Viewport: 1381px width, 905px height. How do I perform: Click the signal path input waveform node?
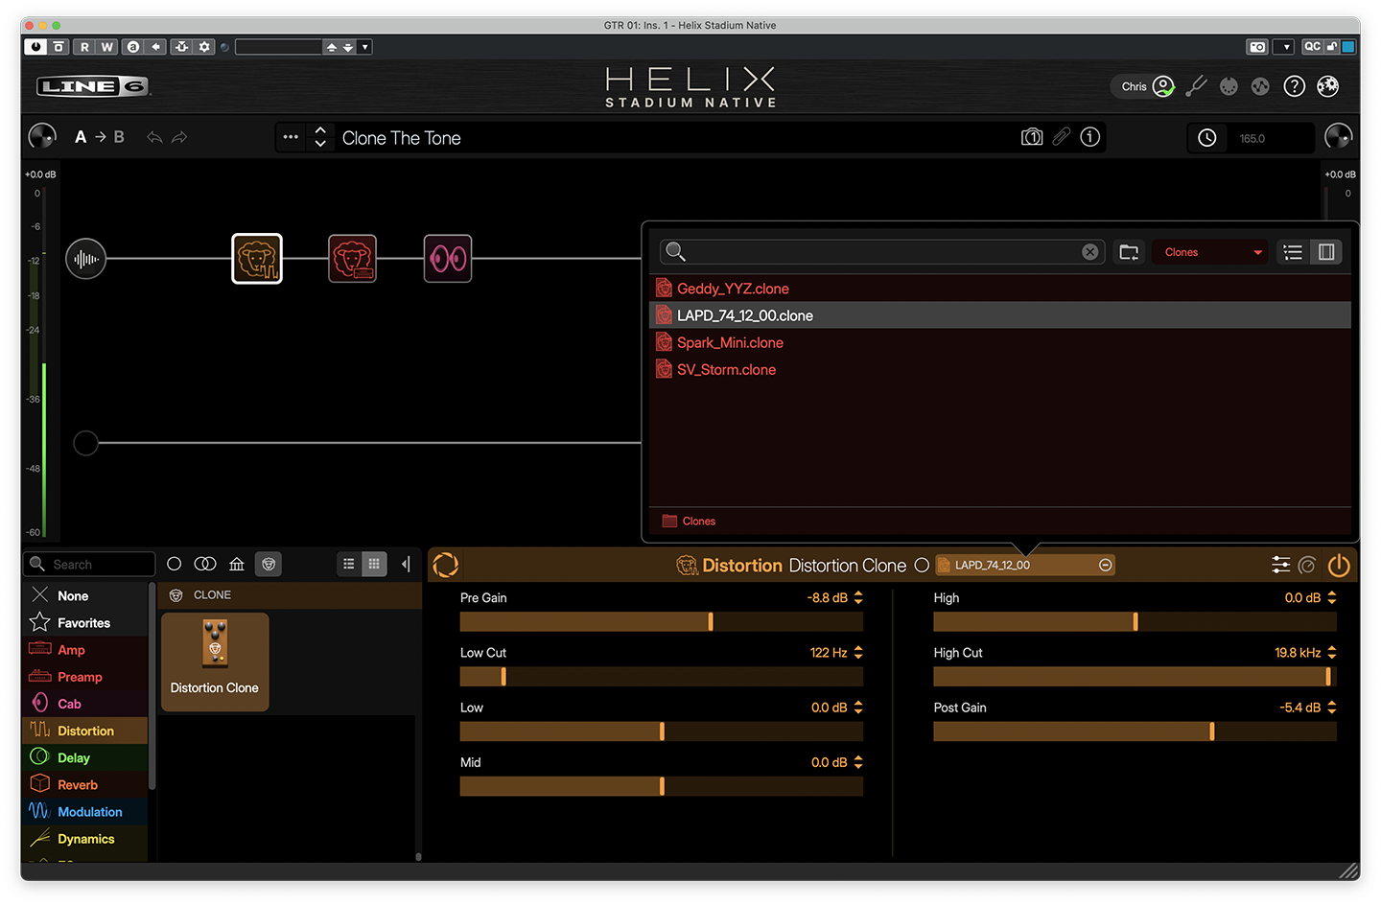pos(86,259)
